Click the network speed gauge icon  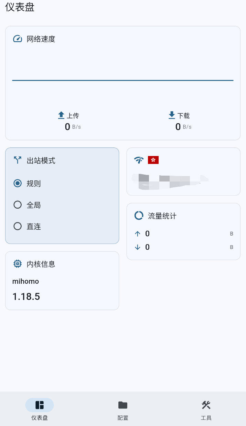(x=17, y=39)
